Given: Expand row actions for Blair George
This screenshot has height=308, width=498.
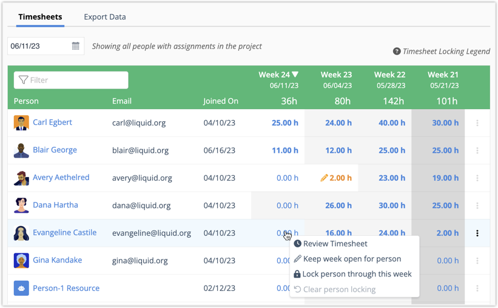Looking at the screenshot, I should point(477,150).
